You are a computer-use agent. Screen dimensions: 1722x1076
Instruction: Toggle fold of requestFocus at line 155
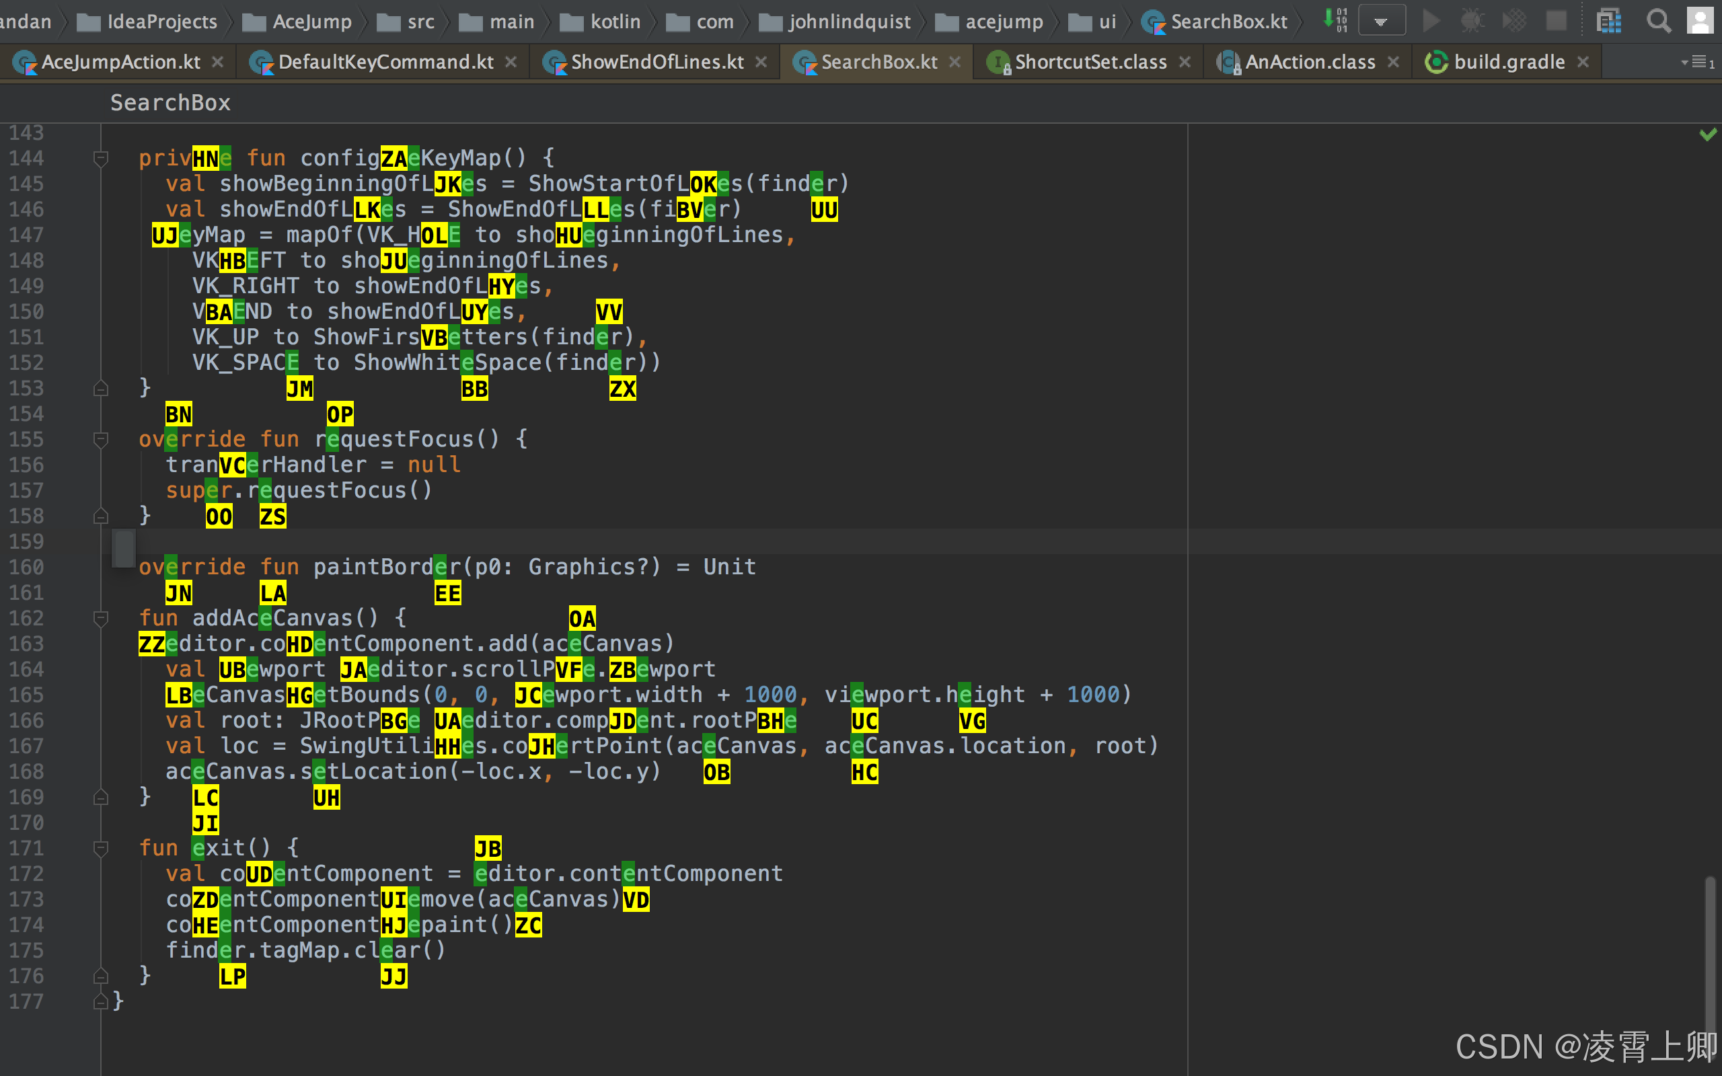pos(101,440)
